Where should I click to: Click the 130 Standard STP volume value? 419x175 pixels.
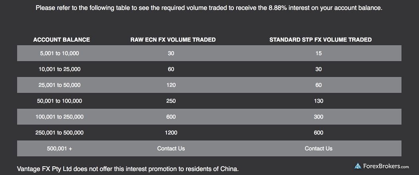pos(319,101)
